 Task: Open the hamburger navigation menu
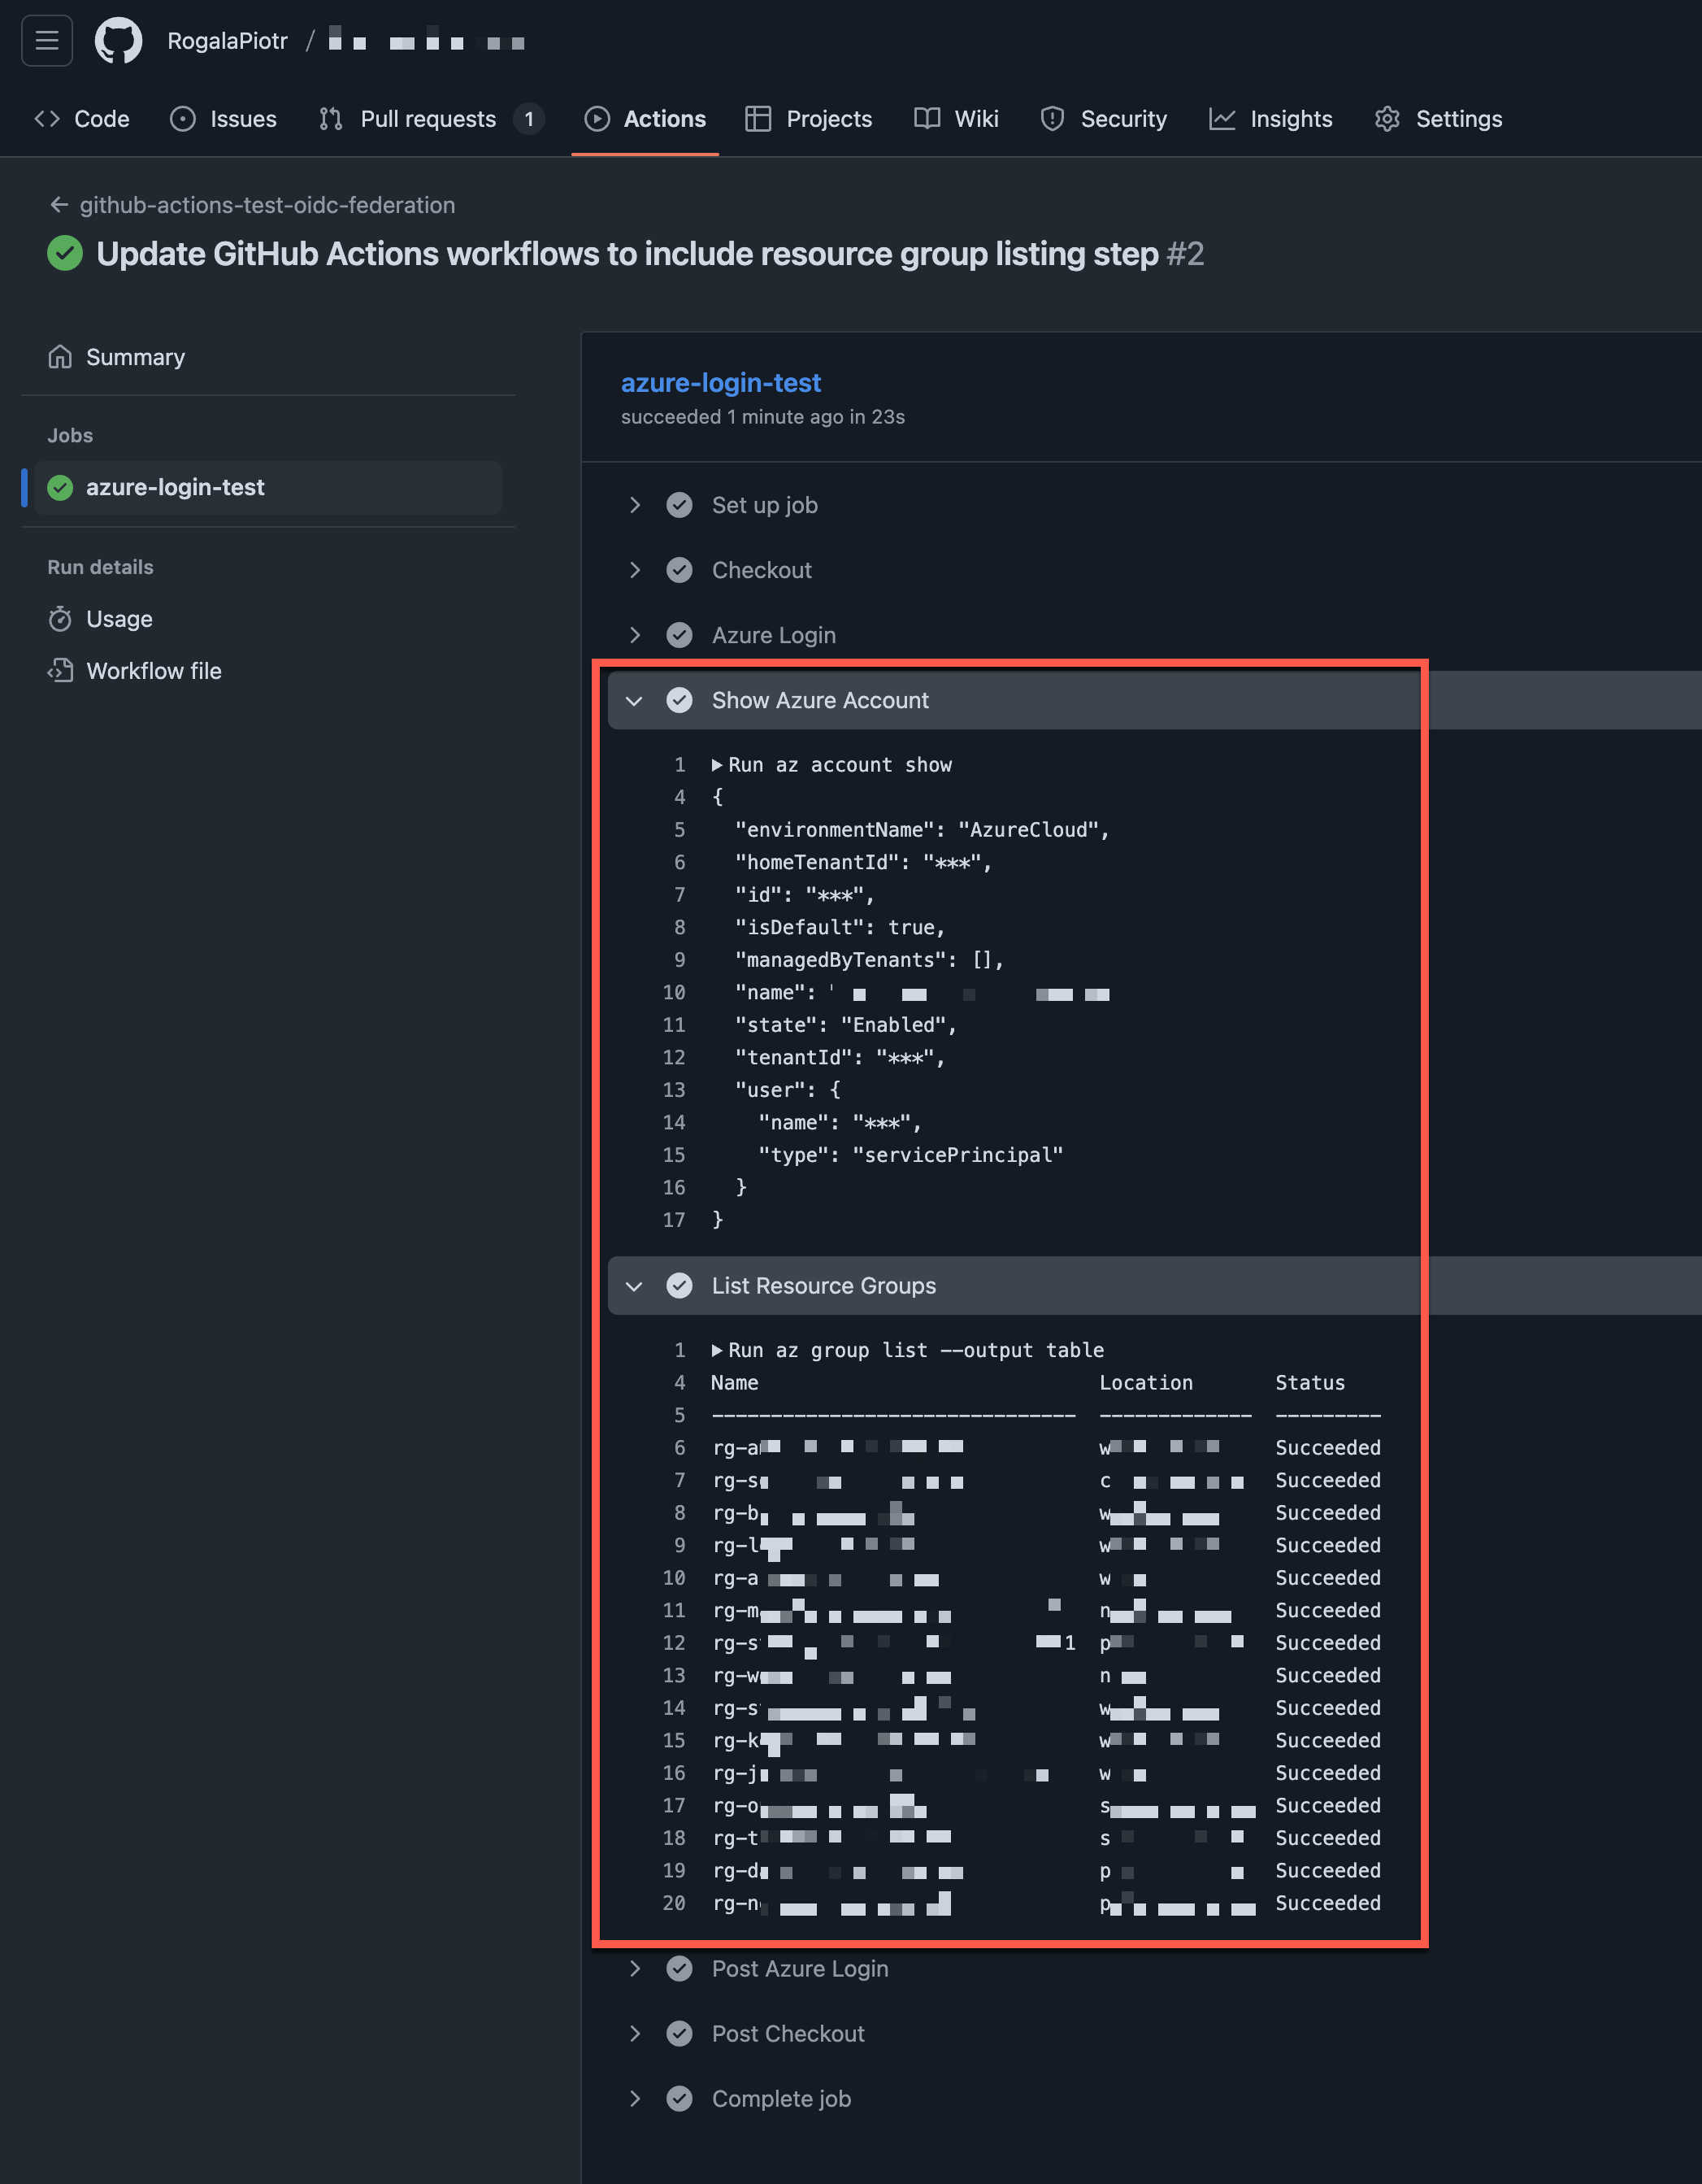point(47,41)
